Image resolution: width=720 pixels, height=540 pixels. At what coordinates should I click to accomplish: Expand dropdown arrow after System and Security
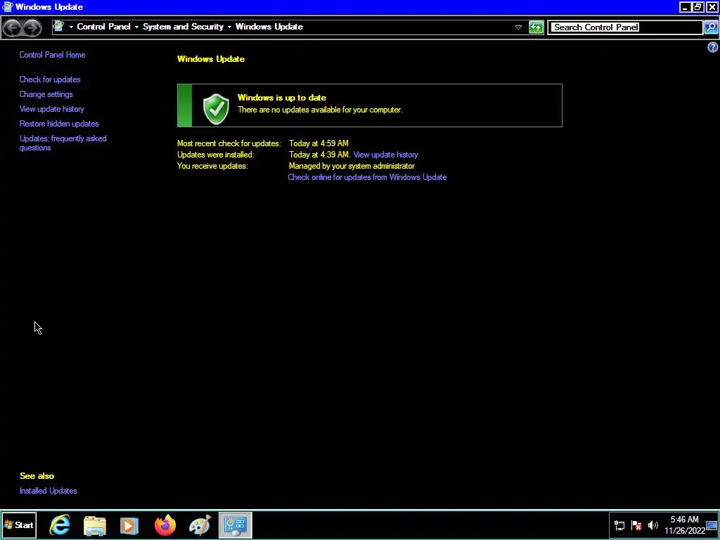[229, 27]
